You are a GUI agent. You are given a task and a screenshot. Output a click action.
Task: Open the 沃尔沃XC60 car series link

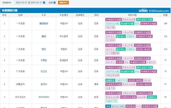tap(44, 97)
